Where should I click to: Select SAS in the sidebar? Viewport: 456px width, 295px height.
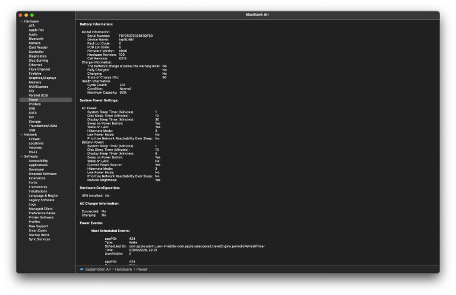click(32, 109)
